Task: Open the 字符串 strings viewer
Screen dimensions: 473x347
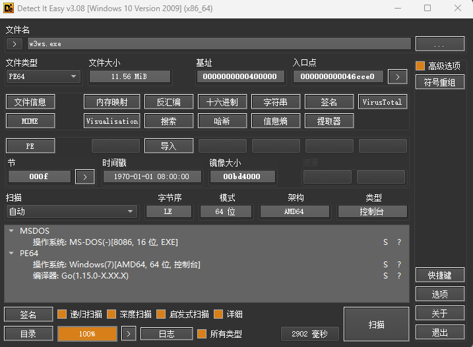Action: pos(274,102)
